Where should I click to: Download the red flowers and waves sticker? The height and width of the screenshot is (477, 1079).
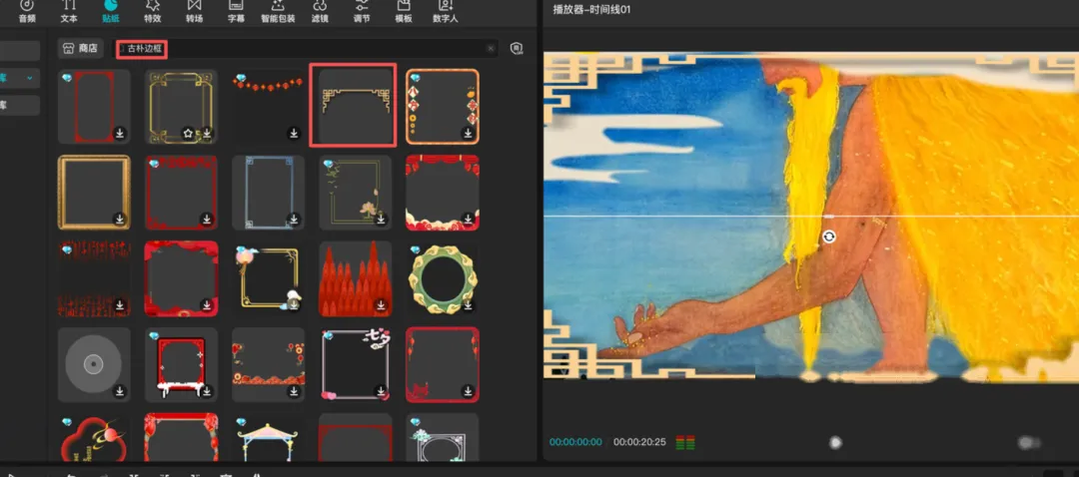[294, 391]
